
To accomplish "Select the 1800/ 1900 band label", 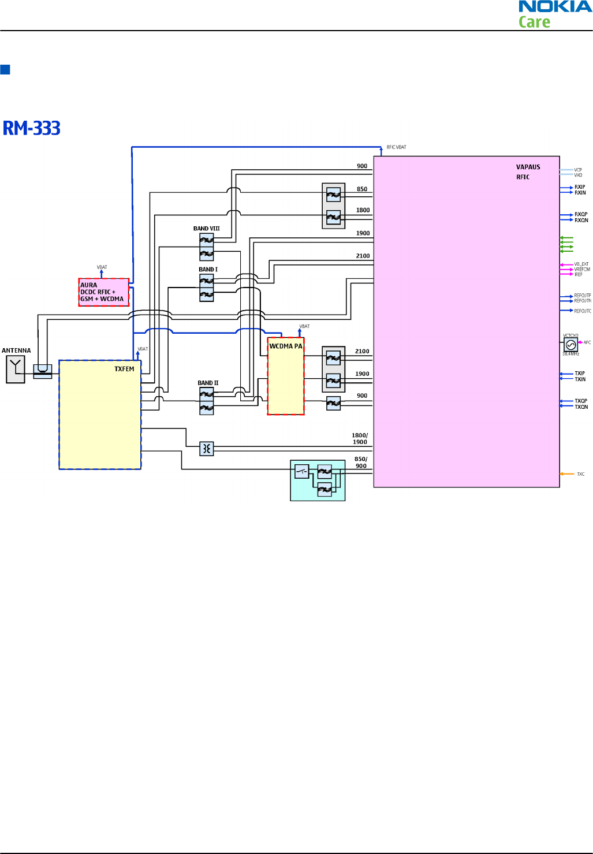I will coord(360,439).
